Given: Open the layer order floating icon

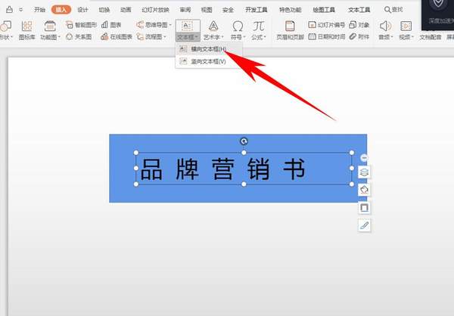Looking at the screenshot, I should click(x=364, y=172).
